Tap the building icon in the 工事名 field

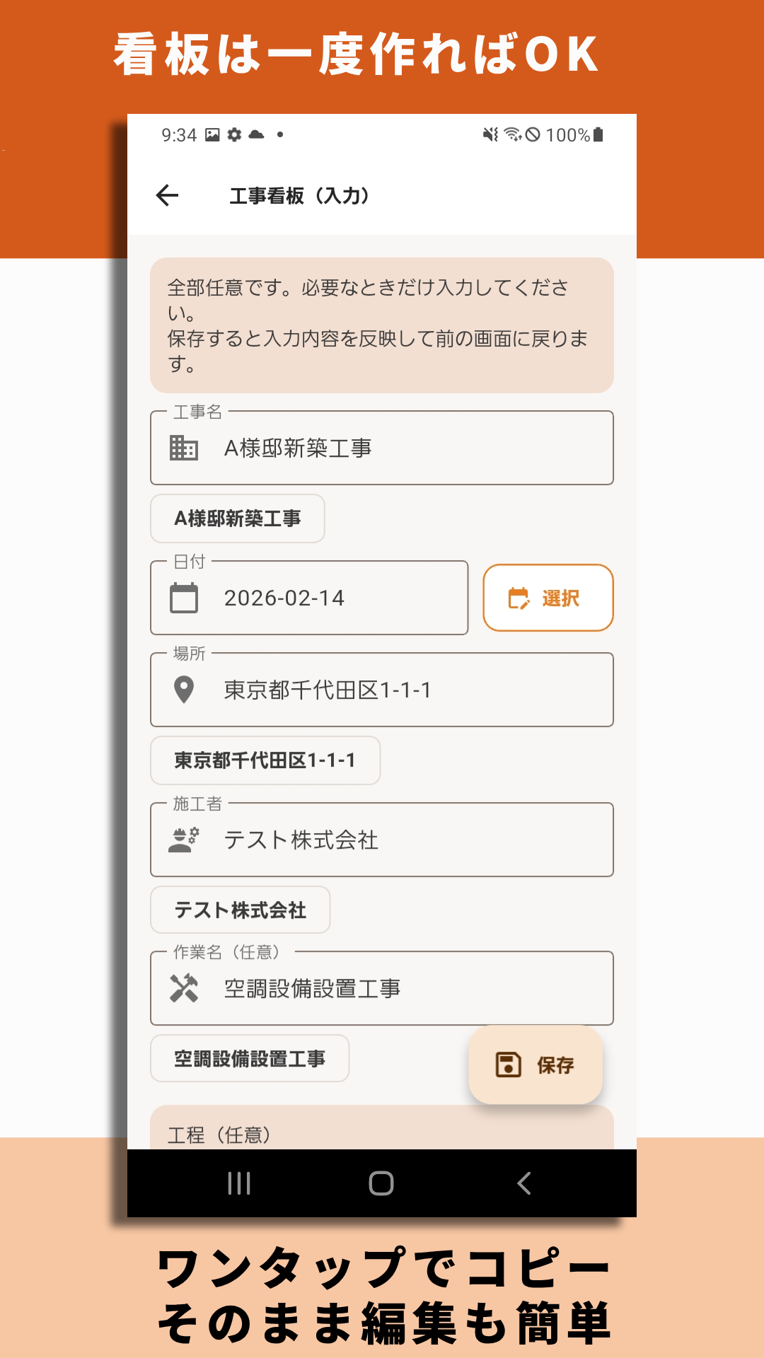click(183, 447)
